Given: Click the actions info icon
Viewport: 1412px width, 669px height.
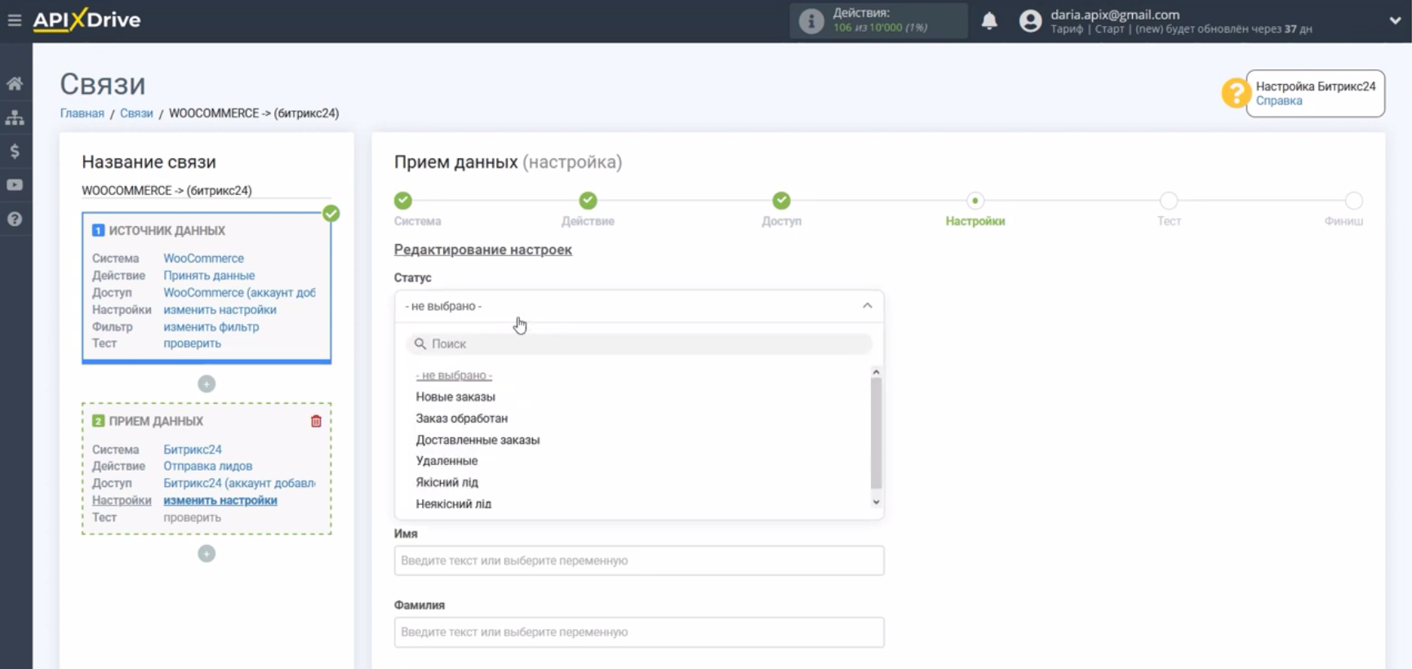Looking at the screenshot, I should pyautogui.click(x=810, y=21).
